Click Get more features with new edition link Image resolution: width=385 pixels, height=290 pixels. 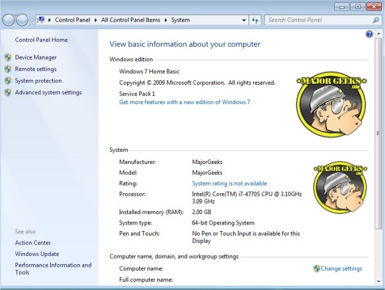pyautogui.click(x=185, y=102)
